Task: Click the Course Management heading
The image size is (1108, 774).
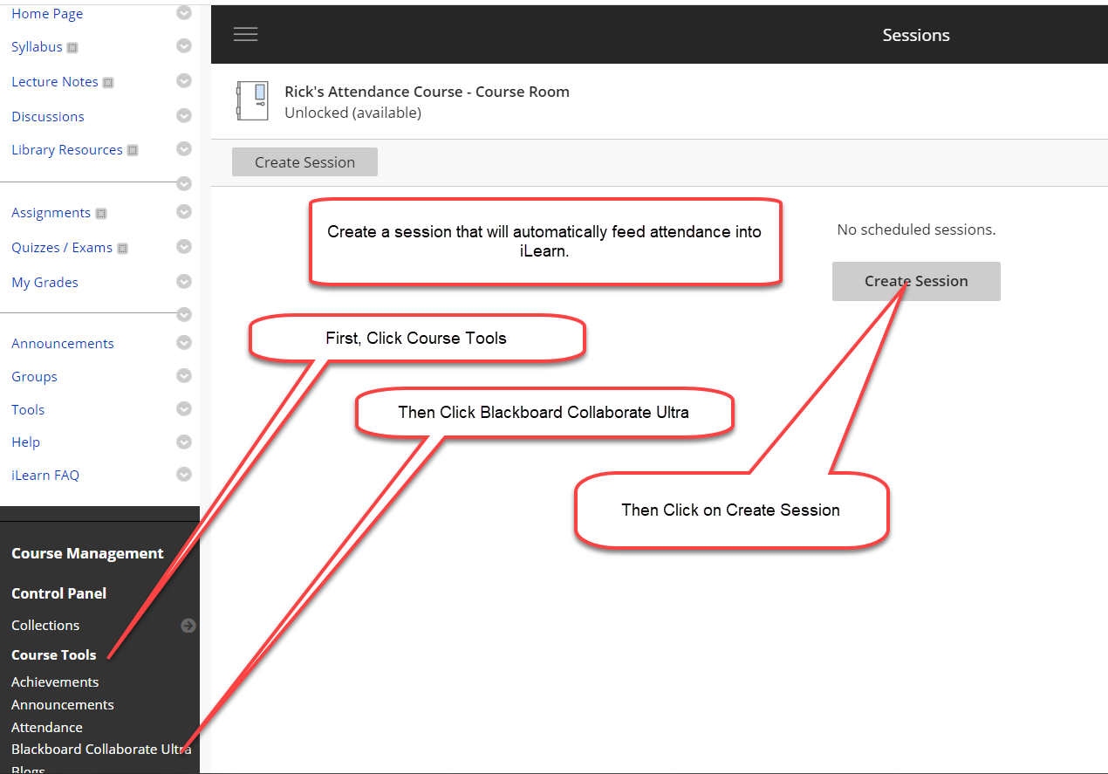Action: pos(87,554)
